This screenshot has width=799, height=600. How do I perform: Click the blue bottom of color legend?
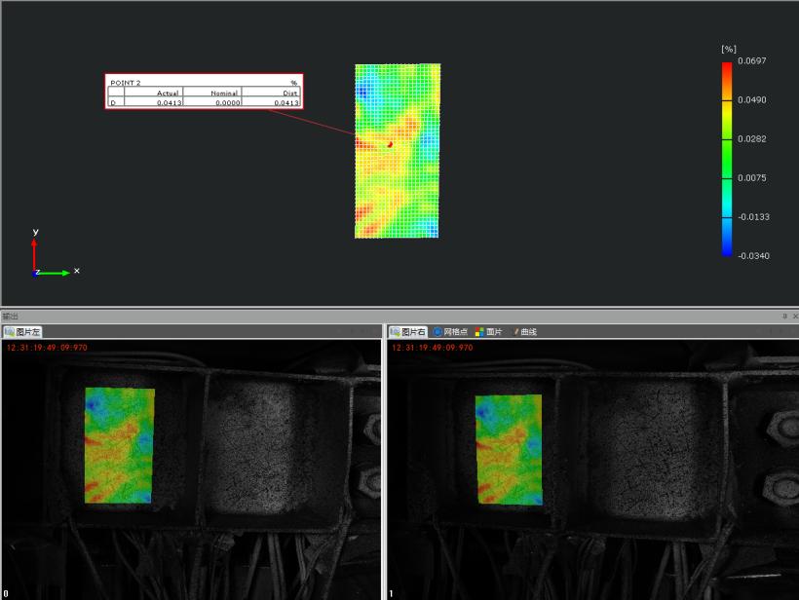727,248
